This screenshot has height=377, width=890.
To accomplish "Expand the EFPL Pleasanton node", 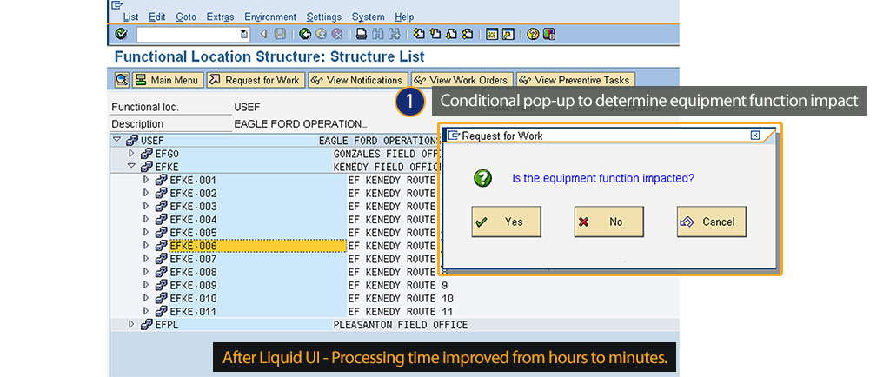I will coord(132,325).
